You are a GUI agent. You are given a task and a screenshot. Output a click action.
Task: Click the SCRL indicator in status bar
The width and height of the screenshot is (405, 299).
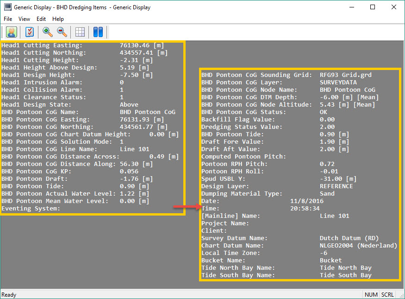point(387,295)
